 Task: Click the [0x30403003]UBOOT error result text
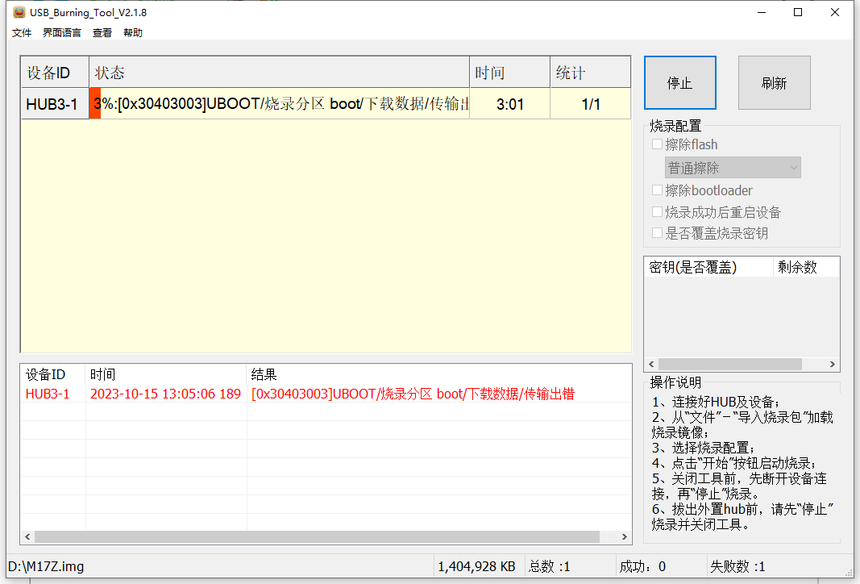point(413,394)
